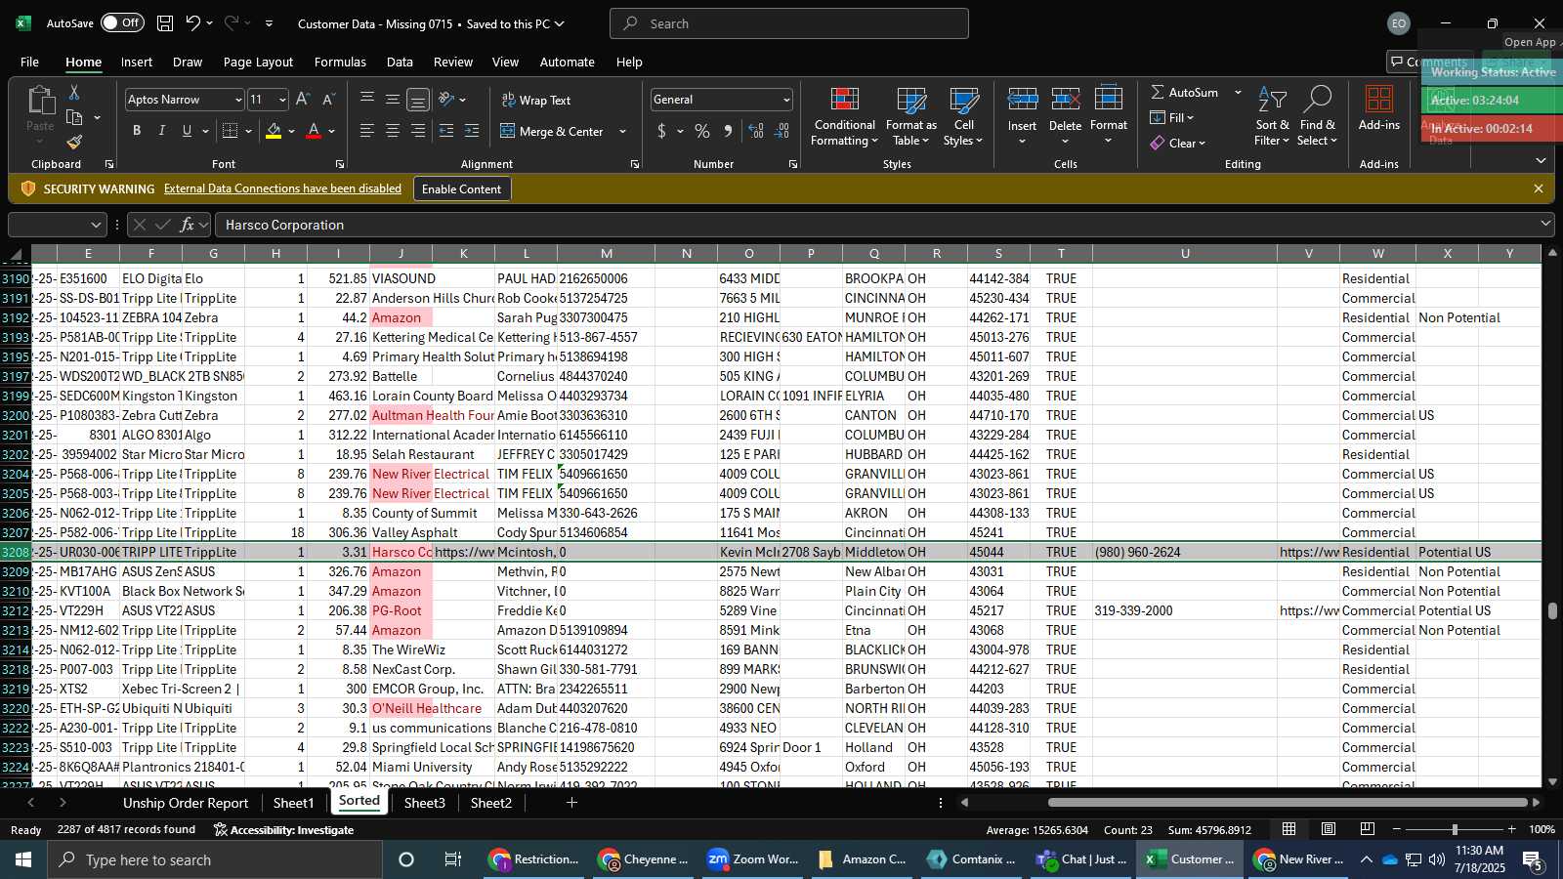The height and width of the screenshot is (879, 1563).
Task: Click the Undo icon
Action: click(193, 23)
